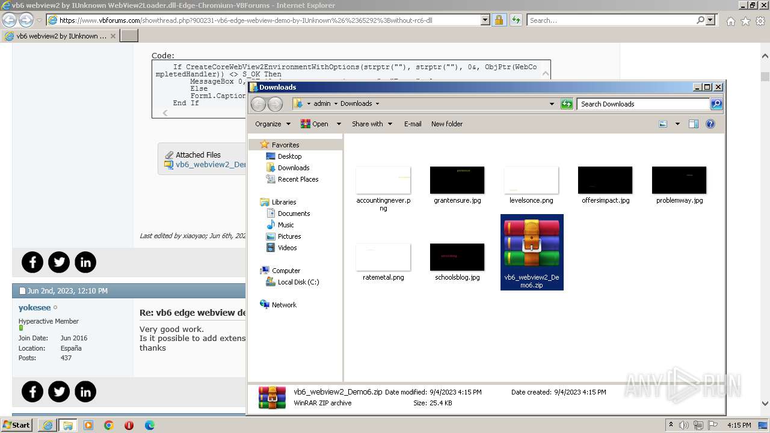Image resolution: width=770 pixels, height=433 pixels.
Task: Share yokesee's post on Facebook
Action: (x=32, y=392)
